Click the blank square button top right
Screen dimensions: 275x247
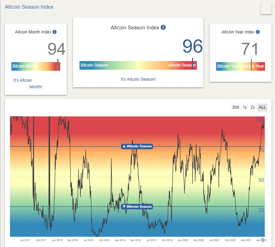pos(266,9)
